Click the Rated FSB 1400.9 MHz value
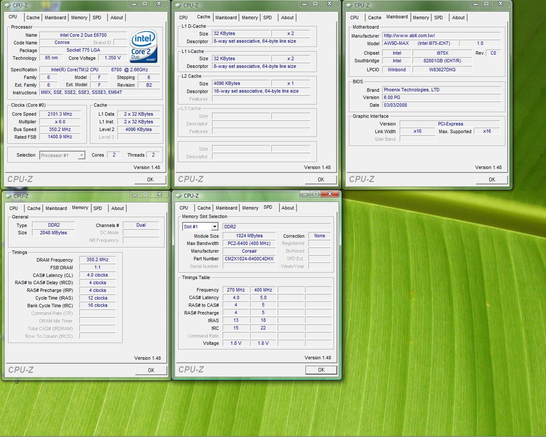The image size is (546, 437). pos(60,137)
